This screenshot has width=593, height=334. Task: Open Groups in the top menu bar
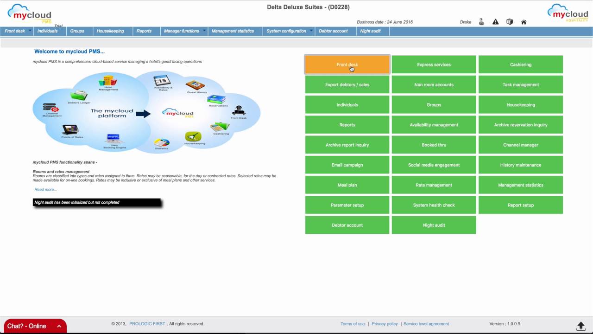point(77,31)
